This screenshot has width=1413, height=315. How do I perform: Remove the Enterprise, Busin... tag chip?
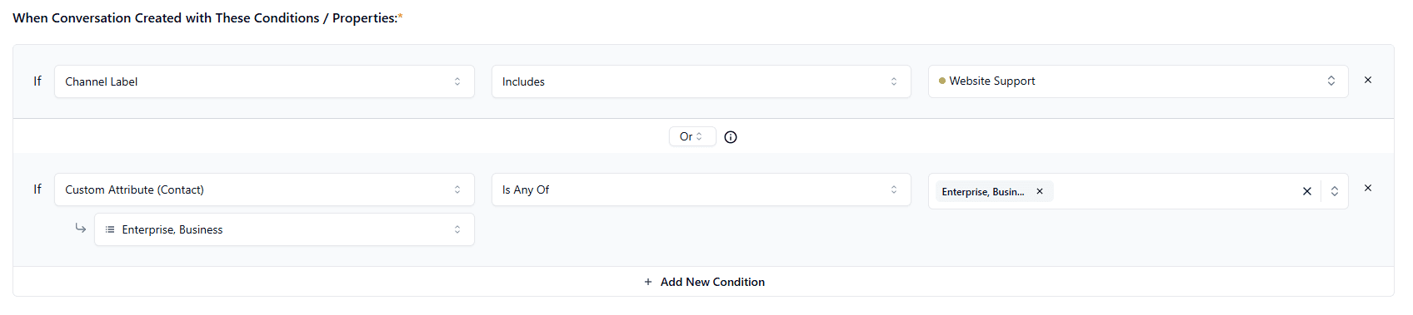pos(1040,191)
